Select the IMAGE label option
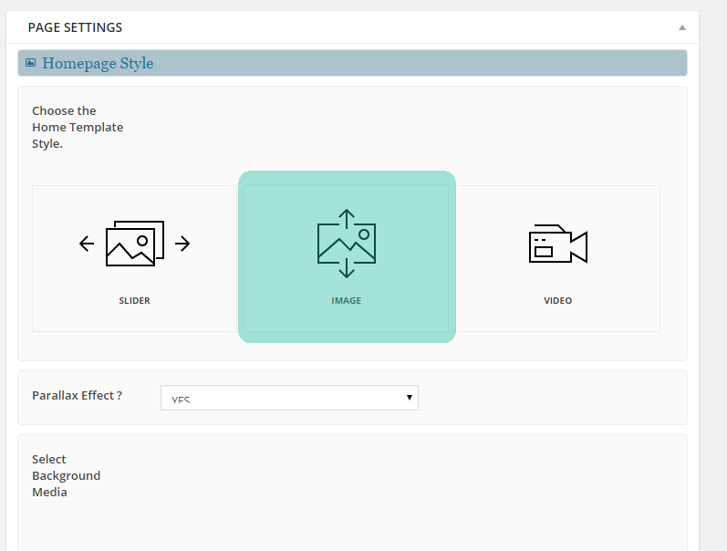The width and height of the screenshot is (727, 551). [347, 301]
